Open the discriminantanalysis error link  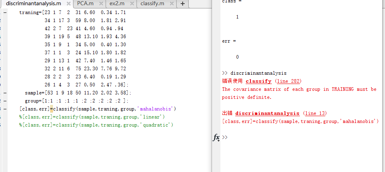click(x=267, y=113)
